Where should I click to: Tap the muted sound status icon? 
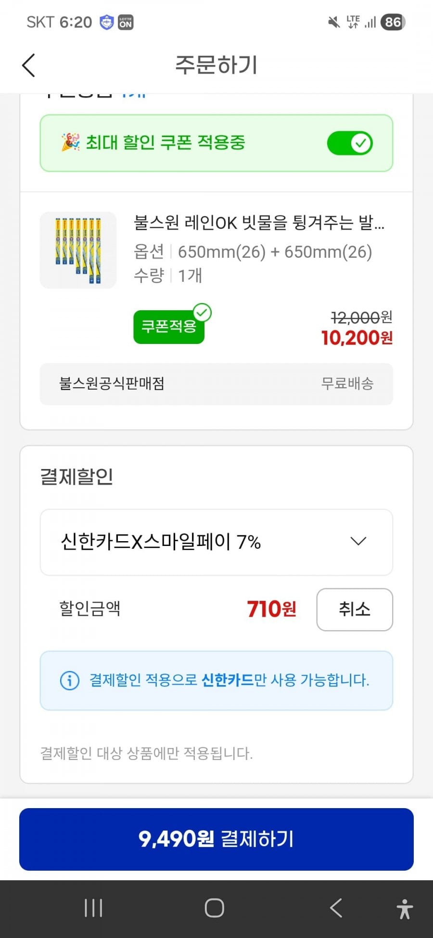point(333,22)
